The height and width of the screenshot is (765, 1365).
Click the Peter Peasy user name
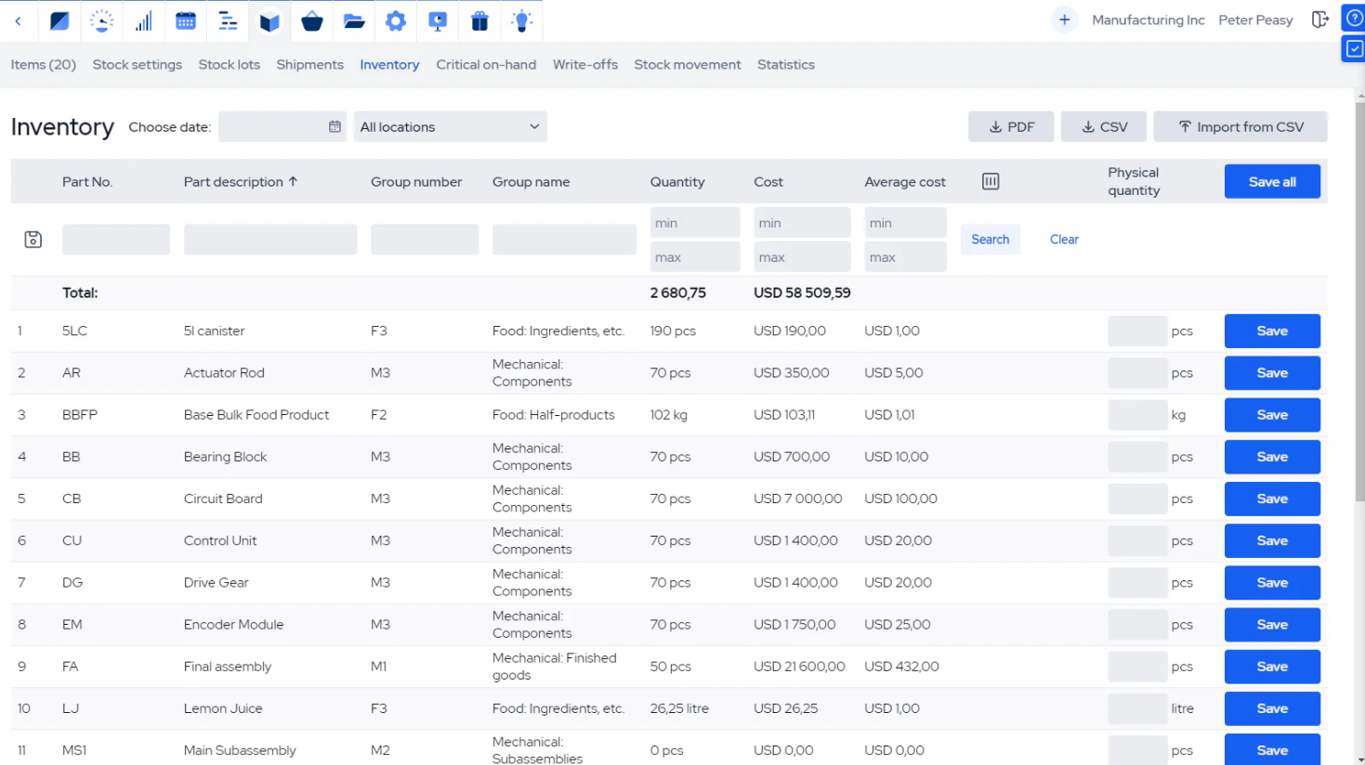pos(1255,19)
